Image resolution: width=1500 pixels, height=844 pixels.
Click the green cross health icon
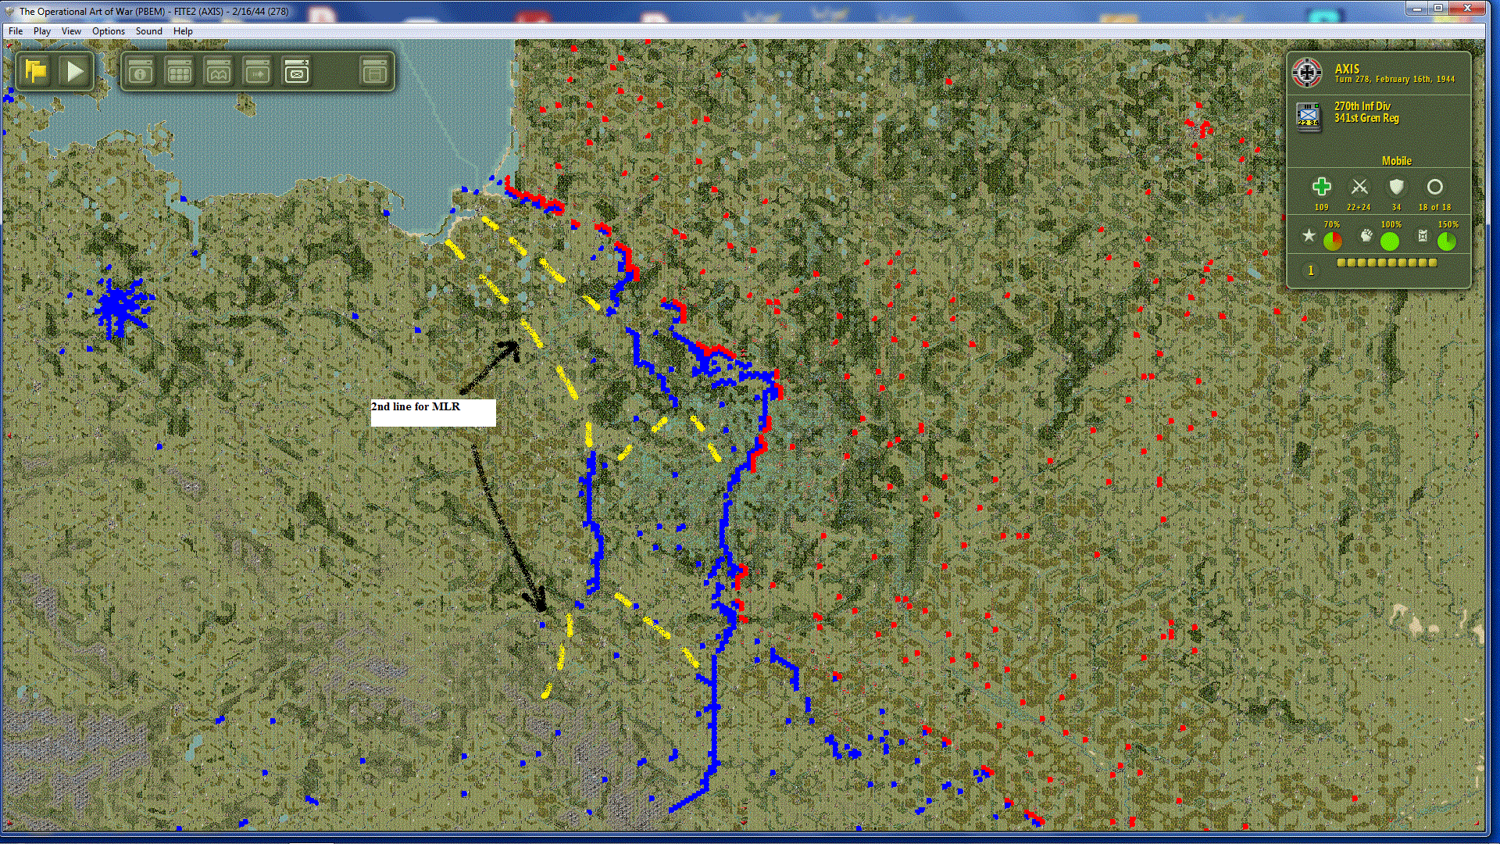(1321, 187)
